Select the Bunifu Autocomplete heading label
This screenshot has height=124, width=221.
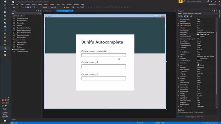coord(102,42)
